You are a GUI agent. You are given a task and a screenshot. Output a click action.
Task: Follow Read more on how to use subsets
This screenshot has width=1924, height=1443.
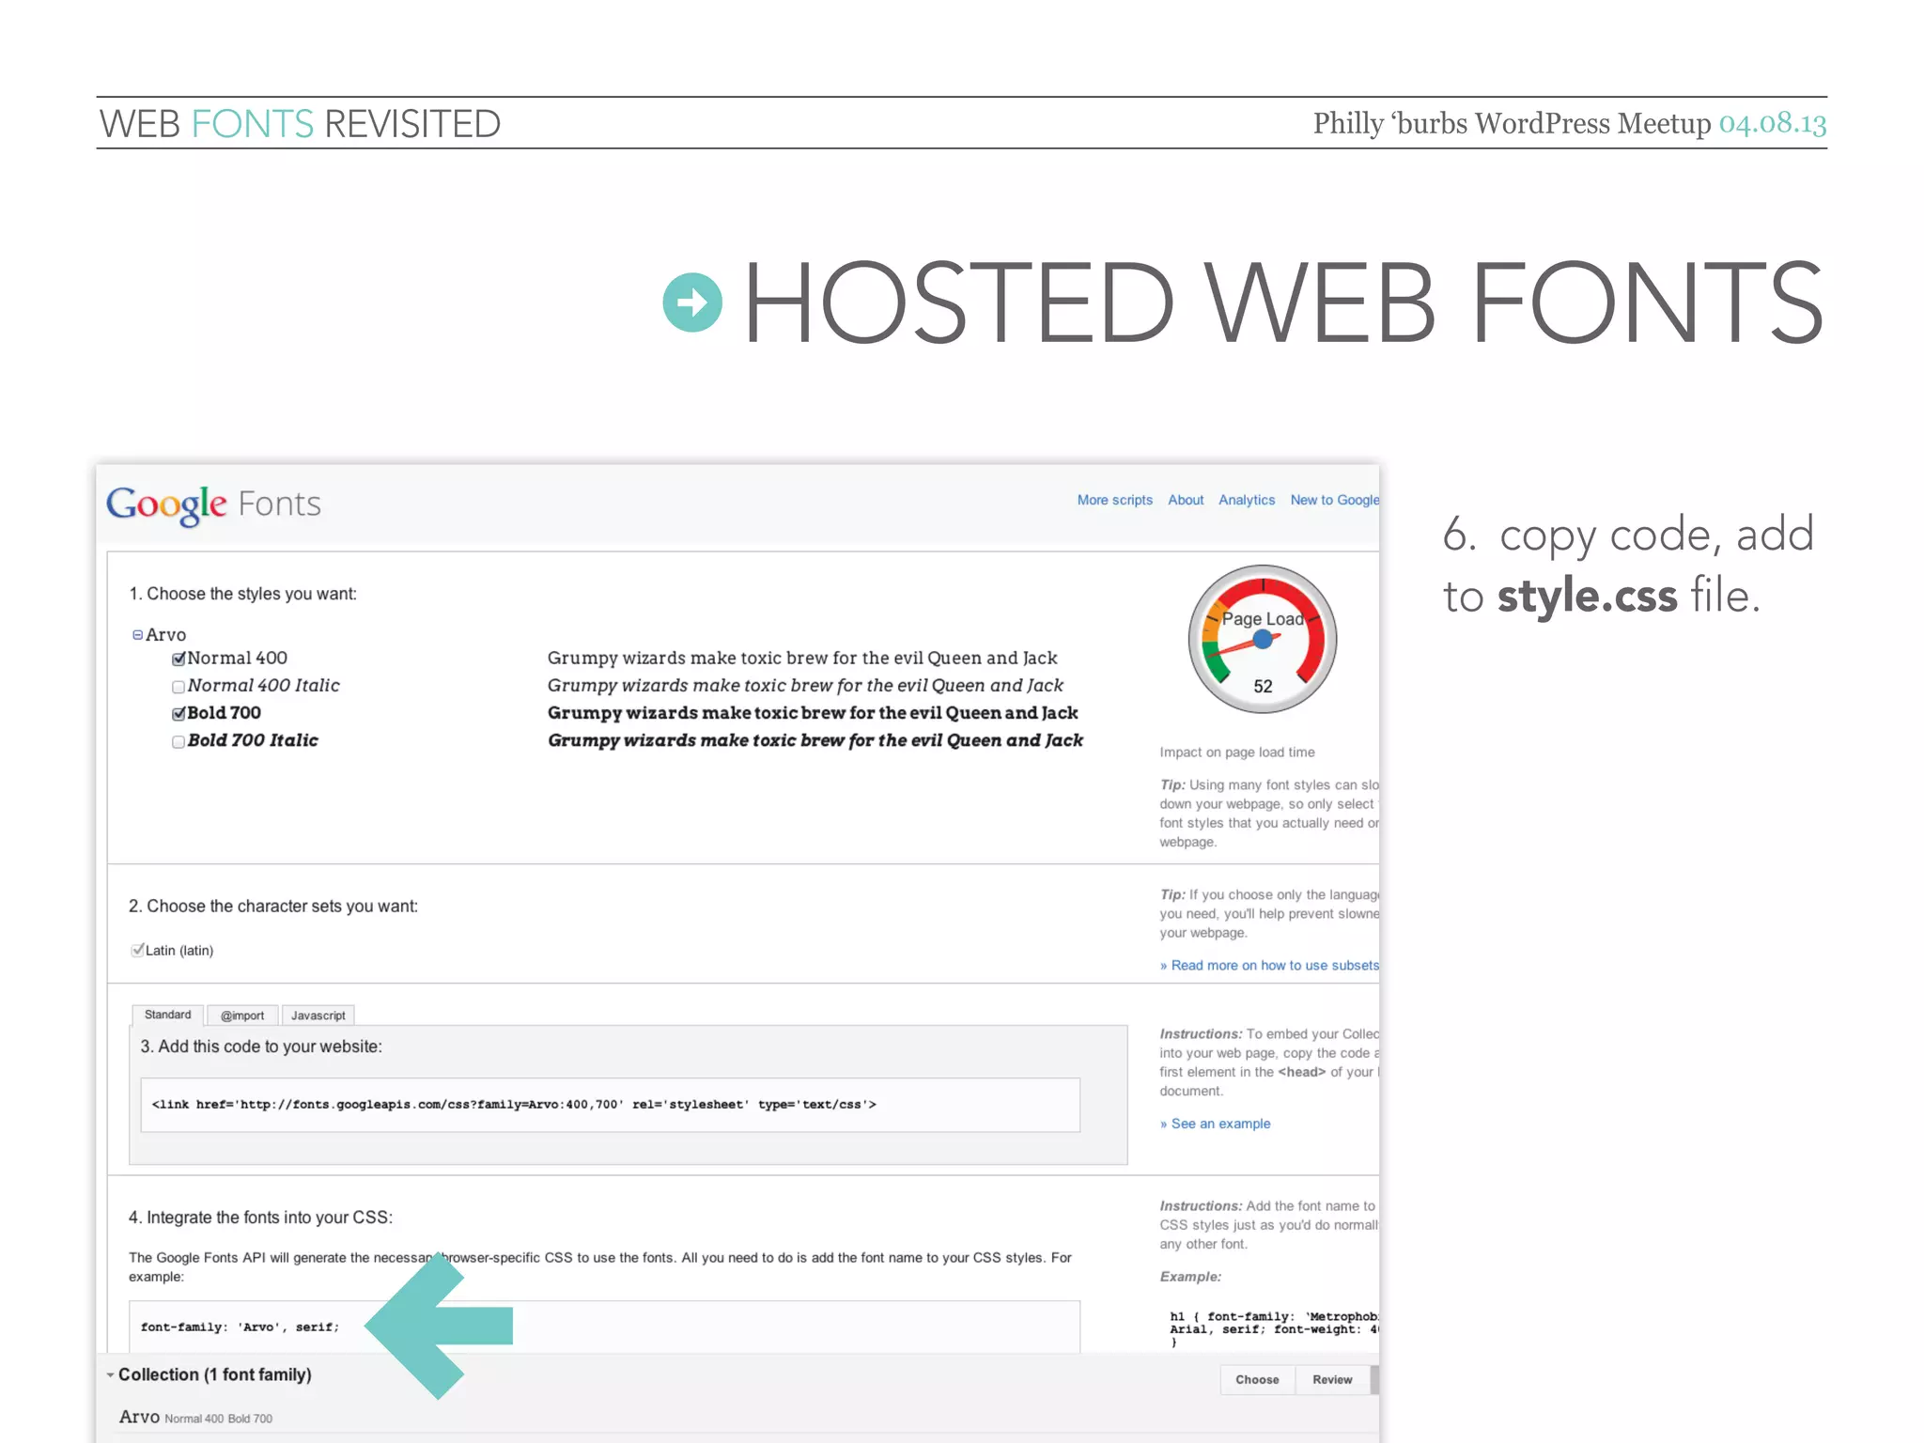1269,965
